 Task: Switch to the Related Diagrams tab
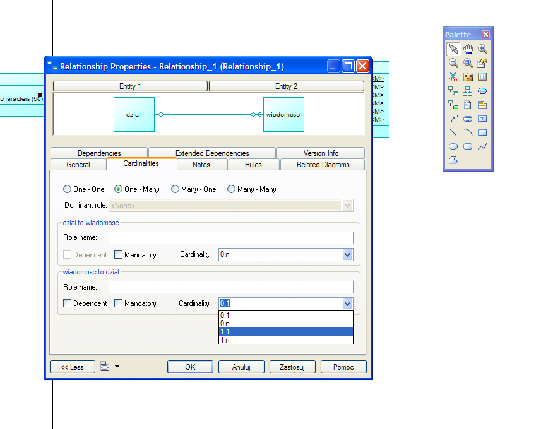(x=323, y=165)
